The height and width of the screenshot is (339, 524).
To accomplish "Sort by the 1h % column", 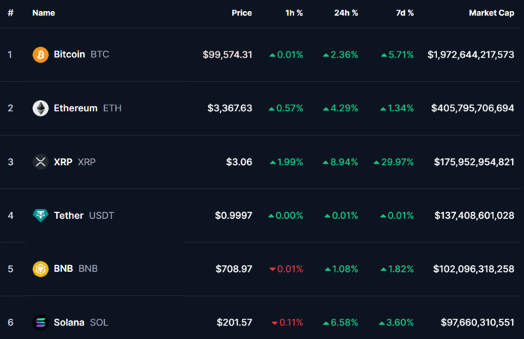I will [294, 13].
